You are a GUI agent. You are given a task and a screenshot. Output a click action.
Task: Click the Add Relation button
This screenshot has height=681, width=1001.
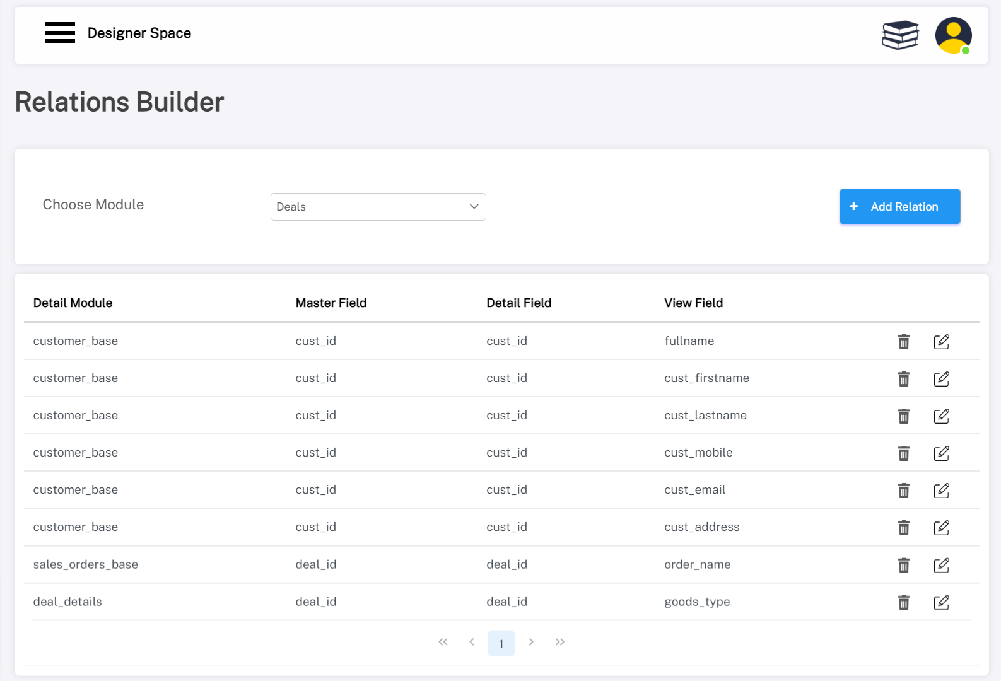tap(899, 206)
